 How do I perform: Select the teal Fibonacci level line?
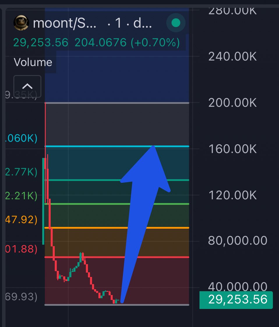pyautogui.click(x=117, y=180)
